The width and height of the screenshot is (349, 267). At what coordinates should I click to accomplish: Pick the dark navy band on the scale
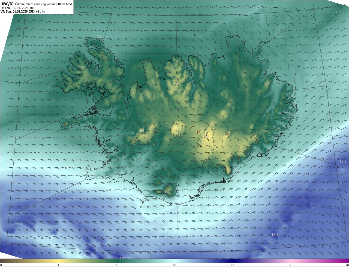[233, 261]
